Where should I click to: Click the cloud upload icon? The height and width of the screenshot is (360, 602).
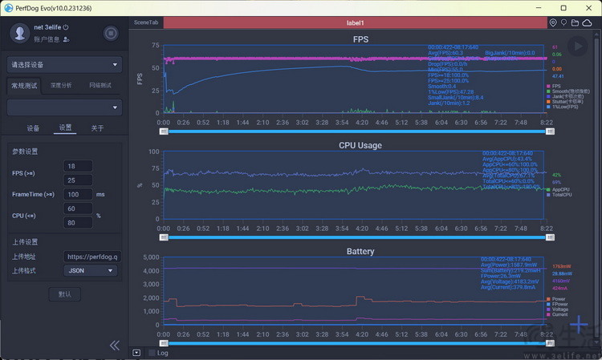point(587,22)
